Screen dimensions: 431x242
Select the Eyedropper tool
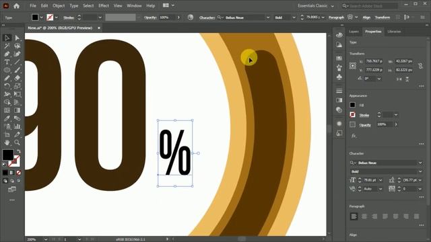point(7,118)
